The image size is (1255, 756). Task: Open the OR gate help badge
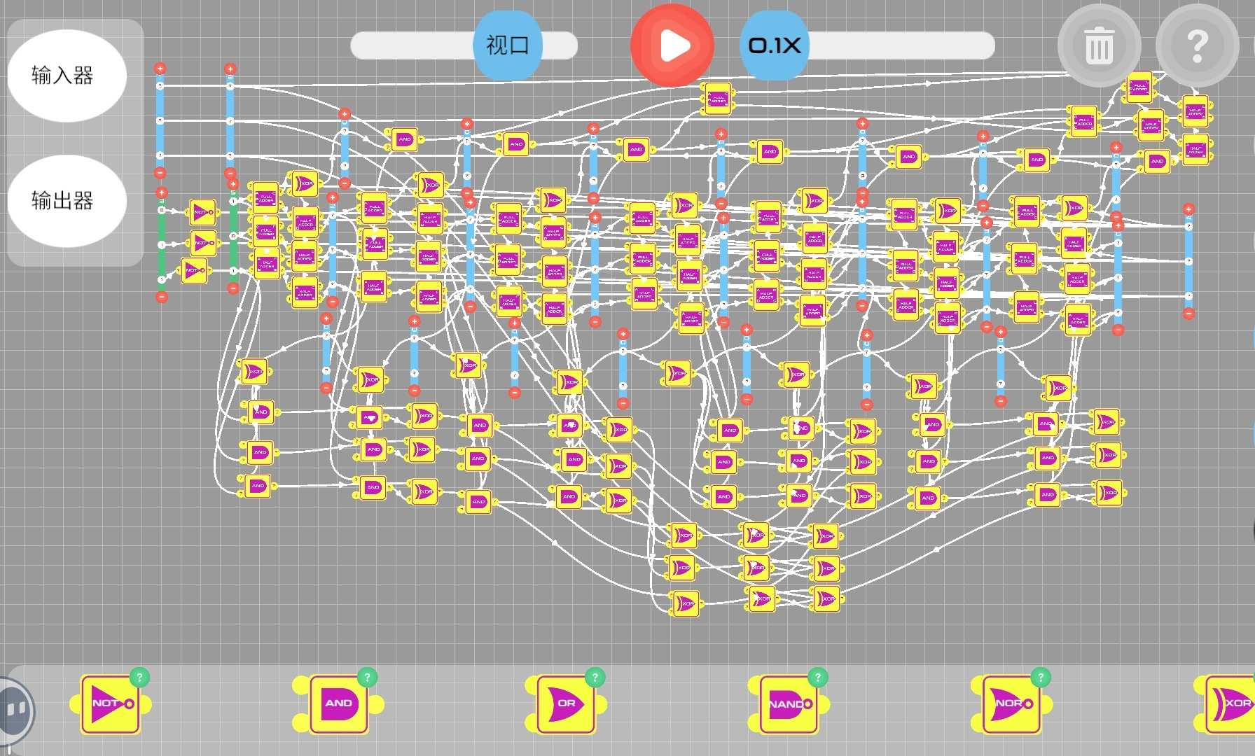[595, 677]
